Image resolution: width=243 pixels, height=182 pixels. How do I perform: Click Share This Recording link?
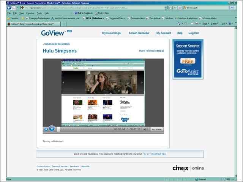(151, 51)
